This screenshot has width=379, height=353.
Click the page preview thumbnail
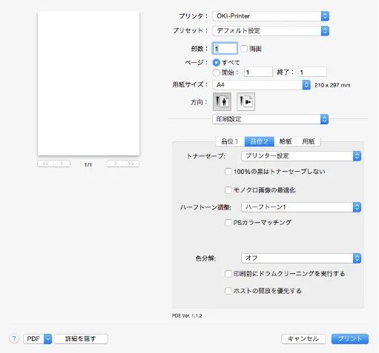click(88, 84)
